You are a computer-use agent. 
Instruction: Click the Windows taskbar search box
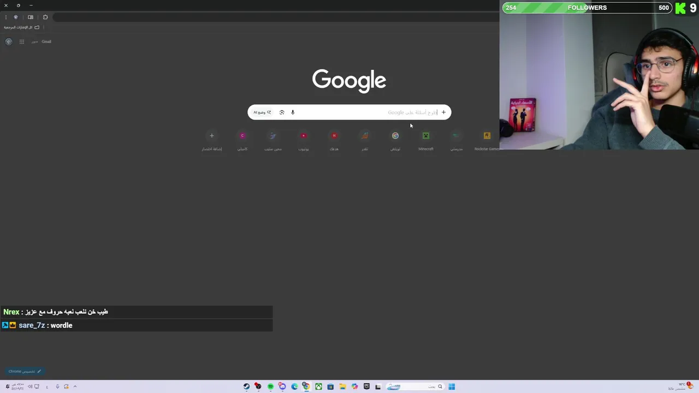click(x=415, y=386)
